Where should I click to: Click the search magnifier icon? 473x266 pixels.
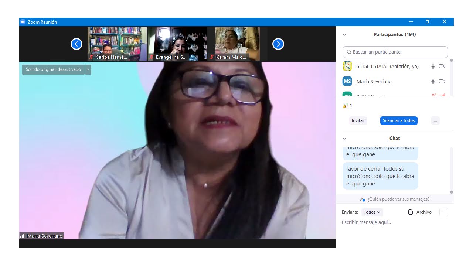click(349, 52)
